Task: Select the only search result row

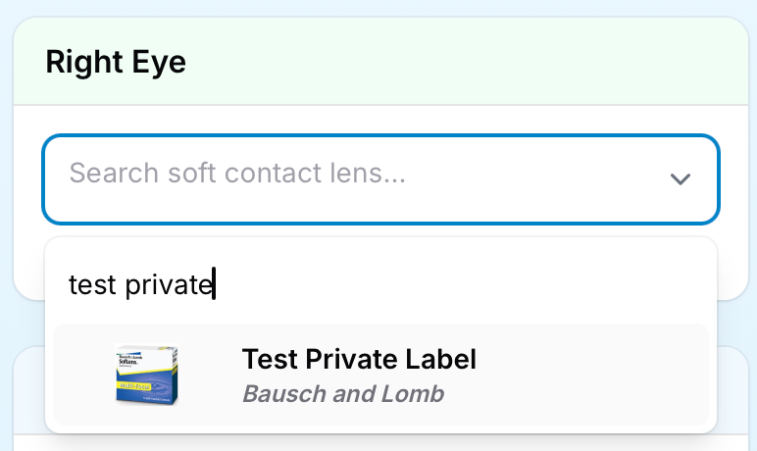Action: [380, 376]
